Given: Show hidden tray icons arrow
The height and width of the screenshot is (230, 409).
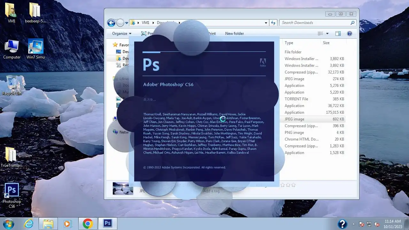Looking at the screenshot, I should click(353, 224).
